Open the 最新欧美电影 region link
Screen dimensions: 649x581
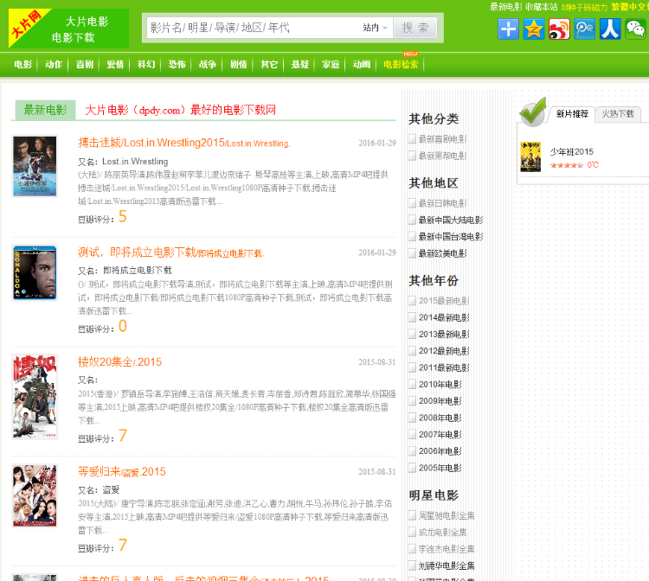[x=442, y=253]
